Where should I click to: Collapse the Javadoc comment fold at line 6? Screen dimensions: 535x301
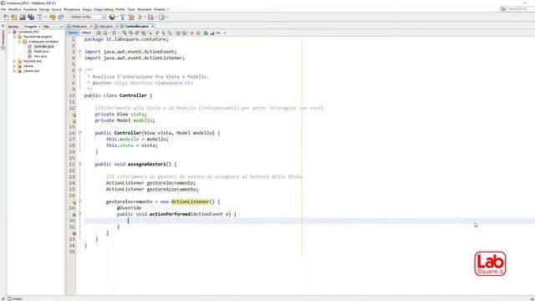click(x=80, y=70)
